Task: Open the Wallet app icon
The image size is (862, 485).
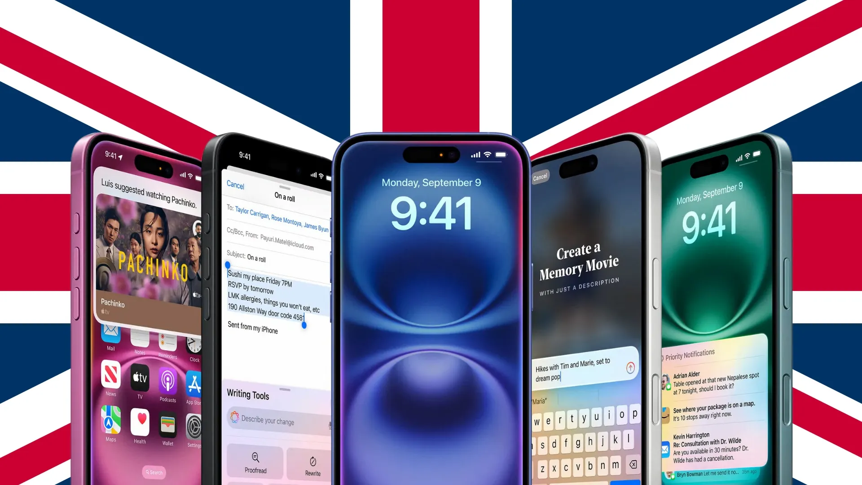Action: [167, 426]
